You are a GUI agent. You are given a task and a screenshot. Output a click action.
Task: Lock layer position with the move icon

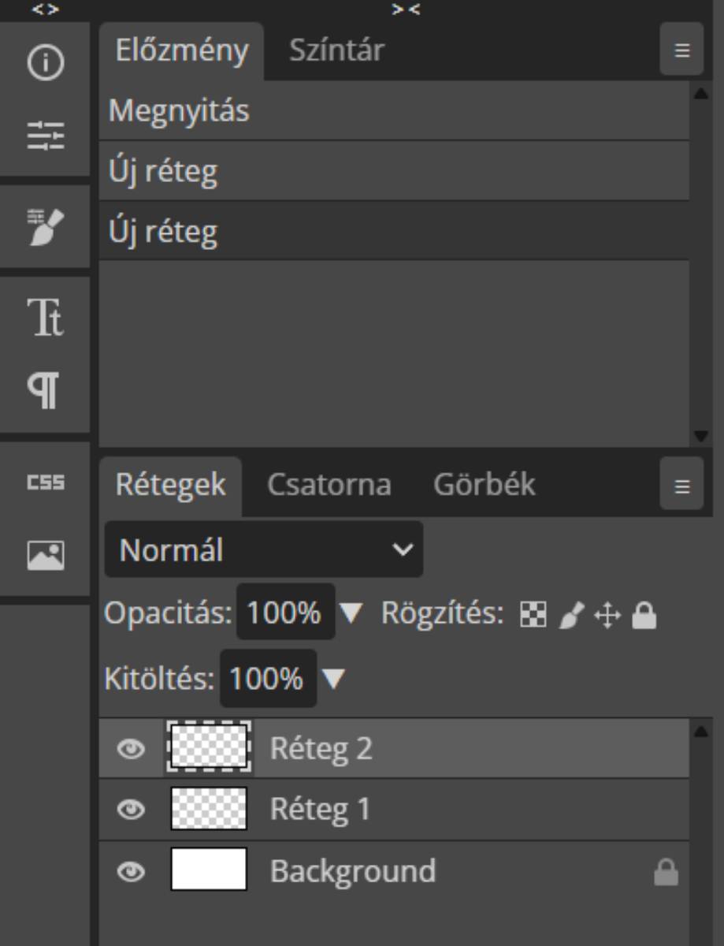tap(607, 615)
